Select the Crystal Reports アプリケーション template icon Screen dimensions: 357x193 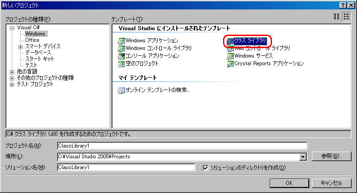pyautogui.click(x=230, y=64)
